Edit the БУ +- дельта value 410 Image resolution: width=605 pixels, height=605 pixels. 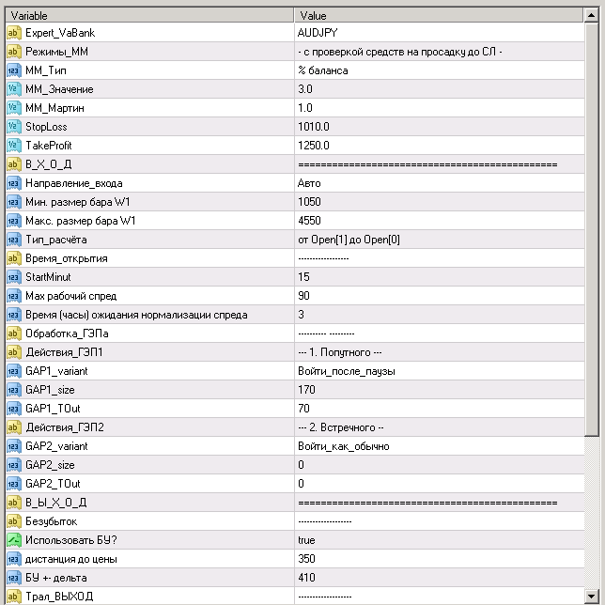440,578
